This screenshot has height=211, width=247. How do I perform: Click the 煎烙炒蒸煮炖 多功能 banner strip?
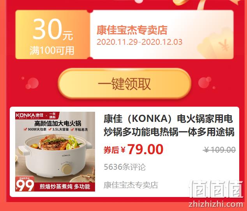65,187
